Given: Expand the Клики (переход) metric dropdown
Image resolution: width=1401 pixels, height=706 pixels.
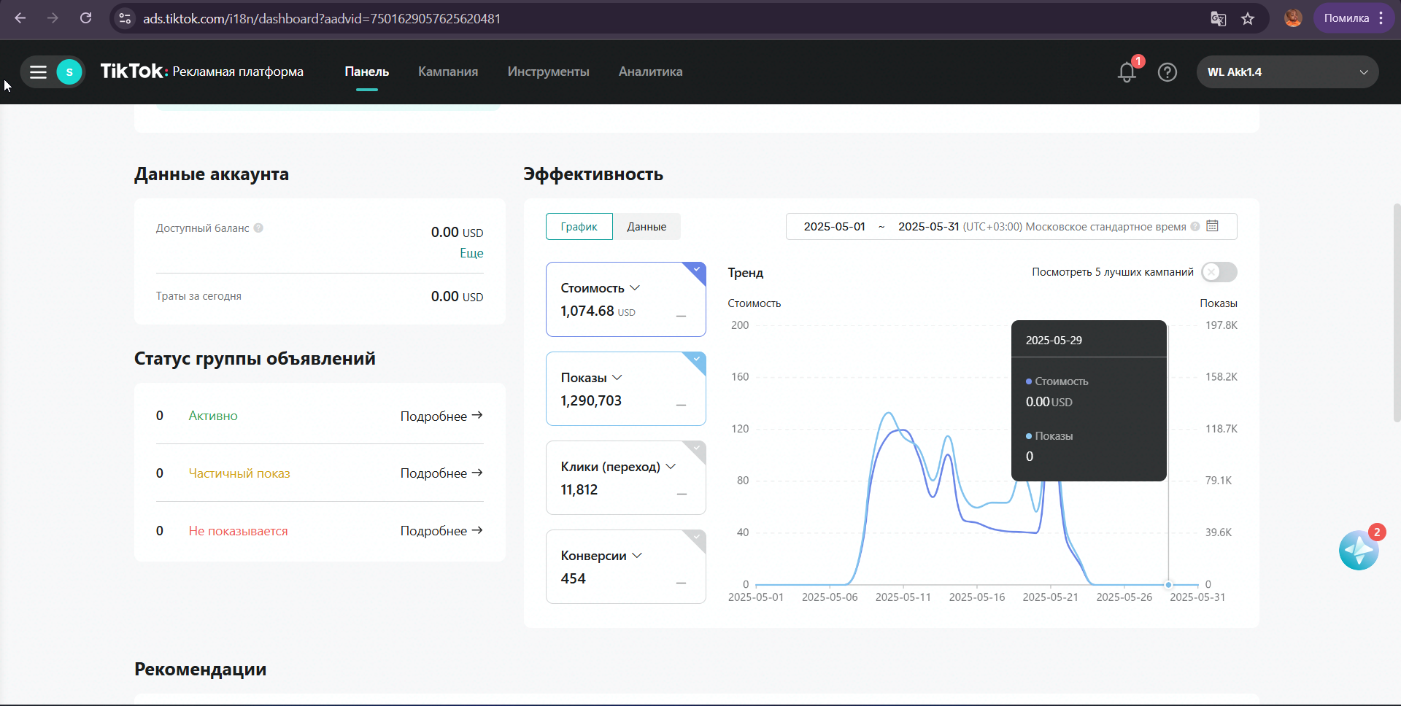Looking at the screenshot, I should 671,467.
